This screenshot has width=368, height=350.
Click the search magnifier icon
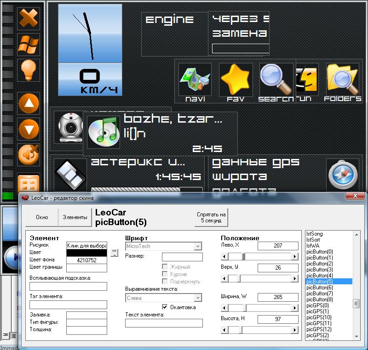(276, 80)
